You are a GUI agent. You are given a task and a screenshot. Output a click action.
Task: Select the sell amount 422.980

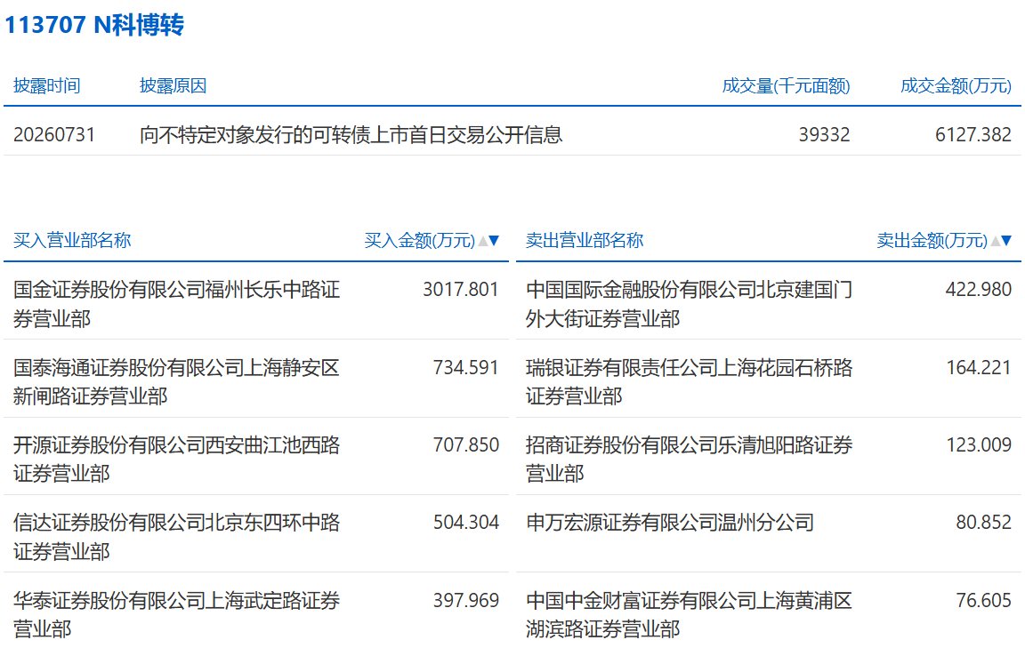pyautogui.click(x=979, y=290)
